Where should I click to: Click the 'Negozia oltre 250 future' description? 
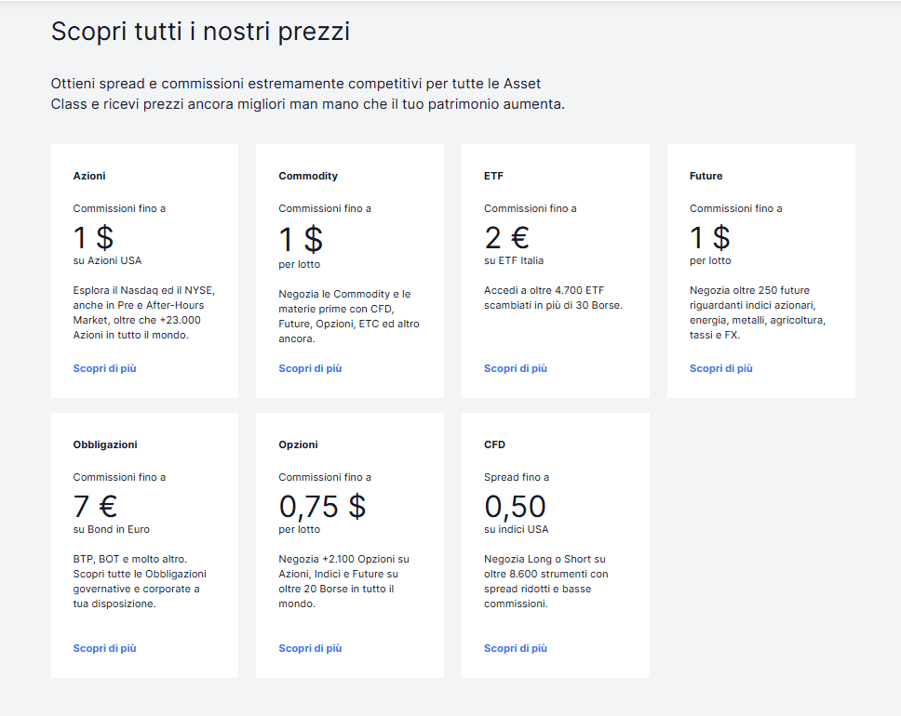pyautogui.click(x=758, y=313)
